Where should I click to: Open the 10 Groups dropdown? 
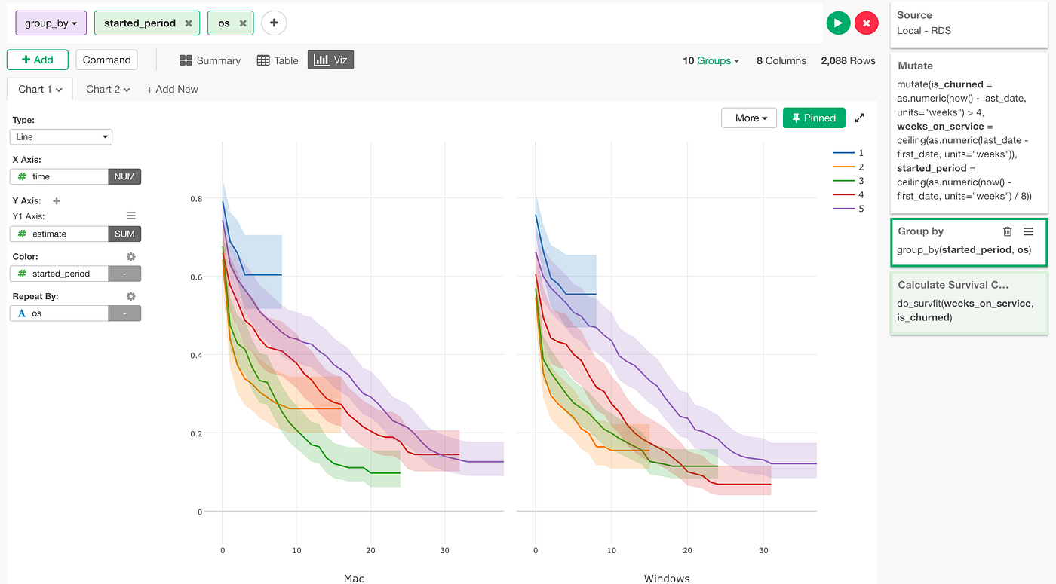710,60
